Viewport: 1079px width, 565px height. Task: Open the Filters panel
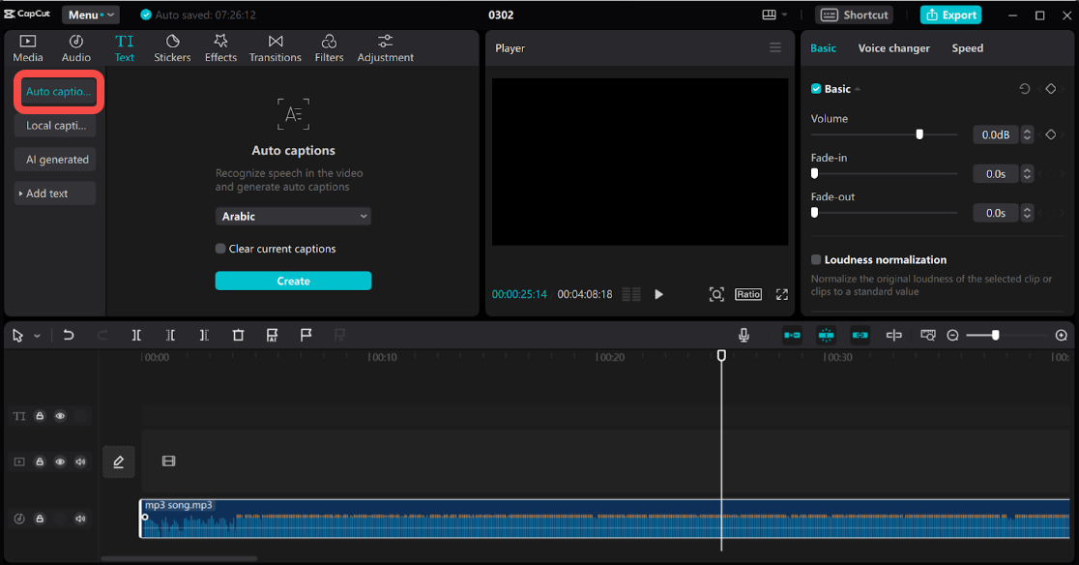[329, 48]
